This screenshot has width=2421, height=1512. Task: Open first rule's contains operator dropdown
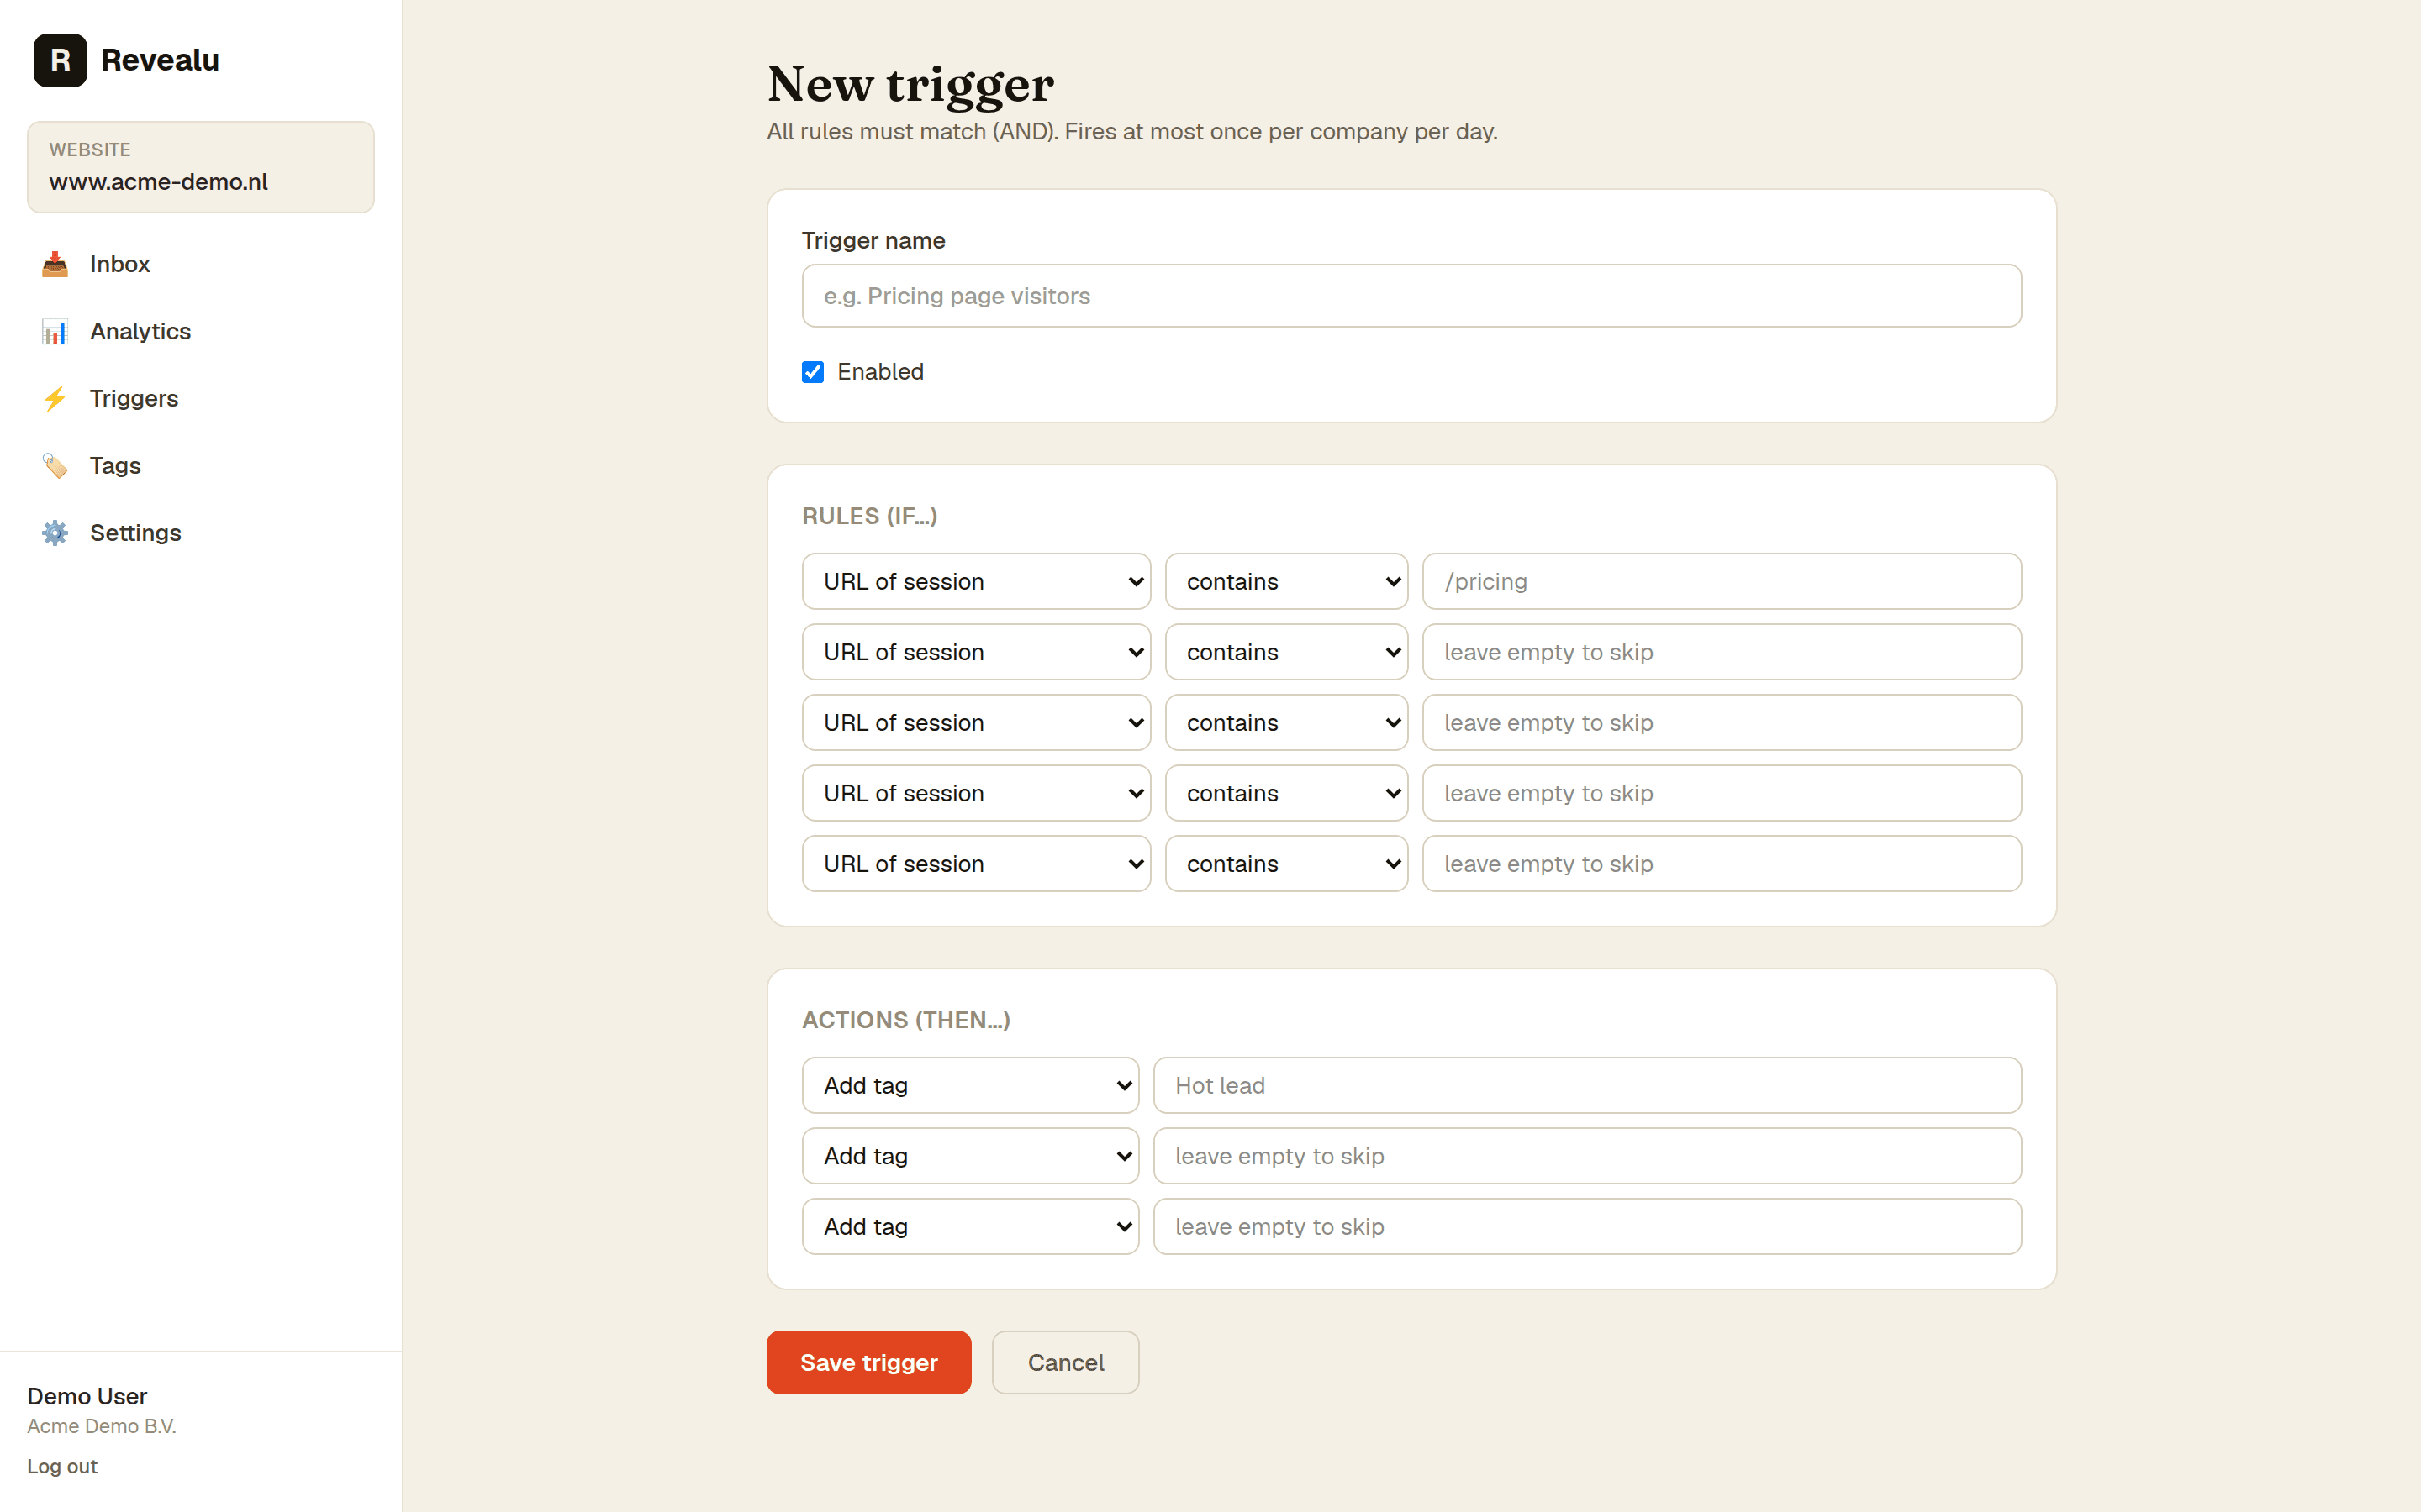tap(1286, 581)
